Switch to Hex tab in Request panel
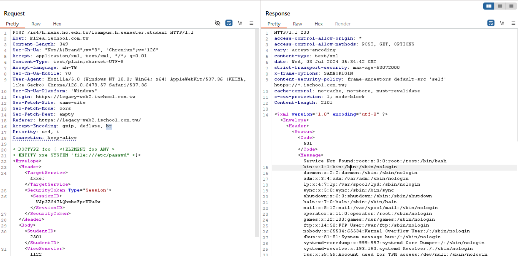Viewport: 518px width, 257px height. (x=57, y=24)
